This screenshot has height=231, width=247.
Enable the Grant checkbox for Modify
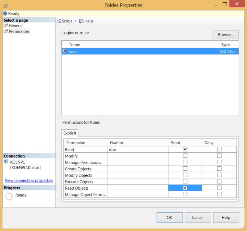(x=185, y=156)
